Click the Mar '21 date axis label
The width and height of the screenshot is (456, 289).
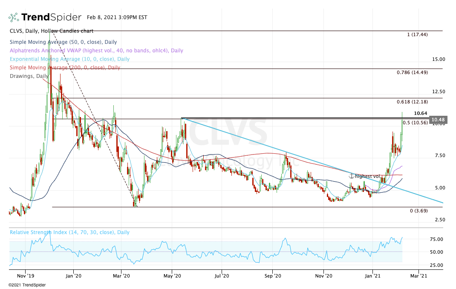[418, 276]
